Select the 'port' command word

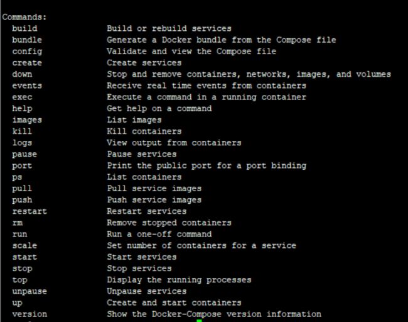coord(22,166)
